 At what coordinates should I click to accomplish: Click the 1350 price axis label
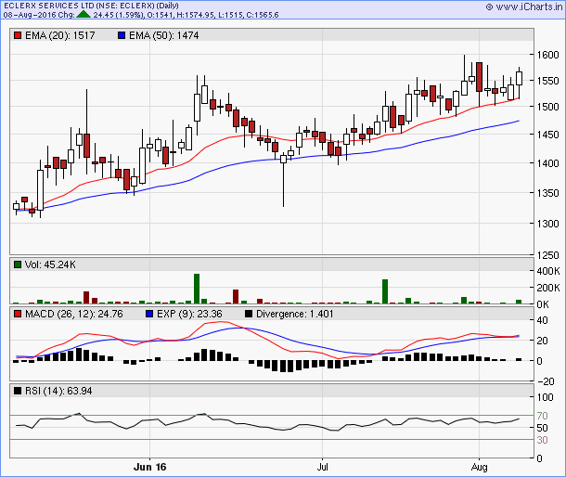[x=547, y=193]
